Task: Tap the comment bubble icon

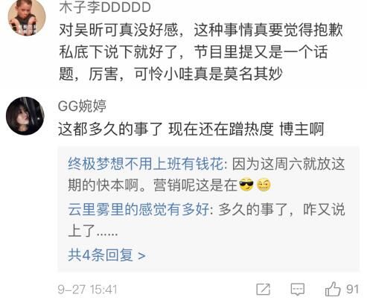Action: click(x=298, y=289)
